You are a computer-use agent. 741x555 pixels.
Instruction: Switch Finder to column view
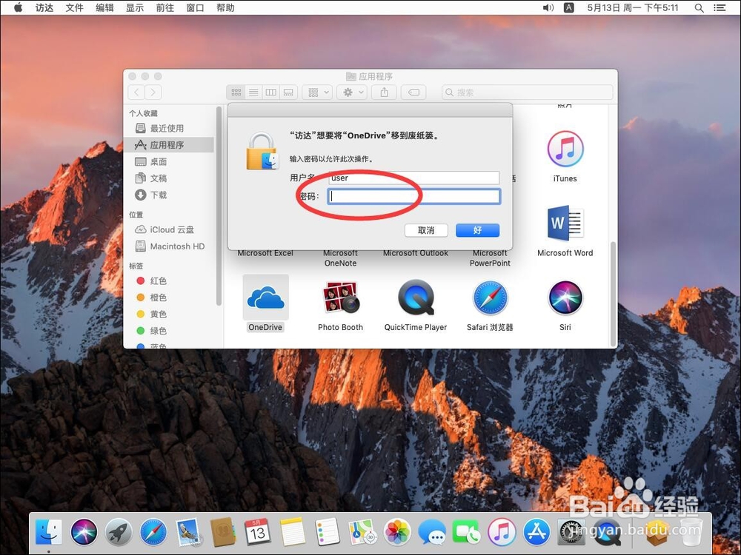click(270, 92)
